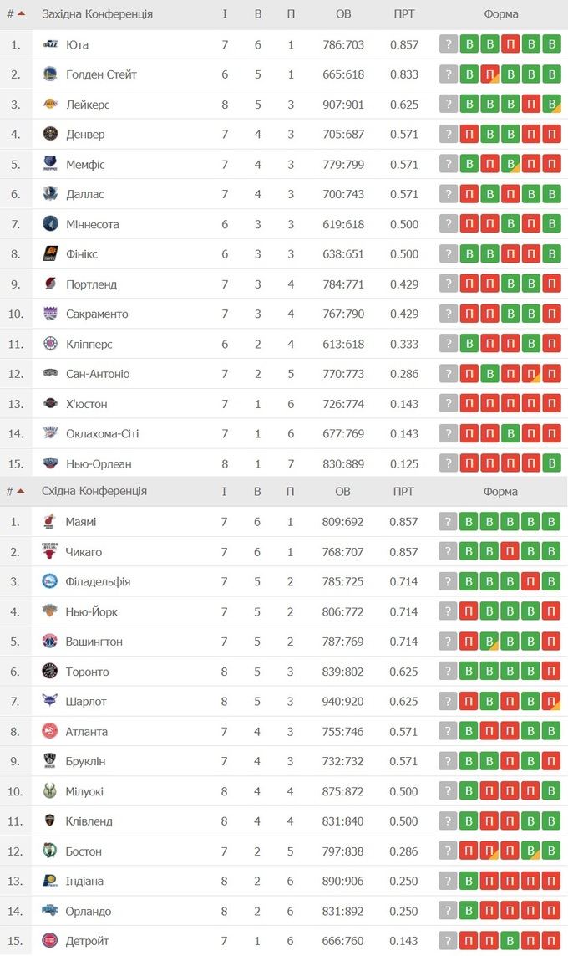
Task: Click the Lakers team logo
Action: coord(50,105)
